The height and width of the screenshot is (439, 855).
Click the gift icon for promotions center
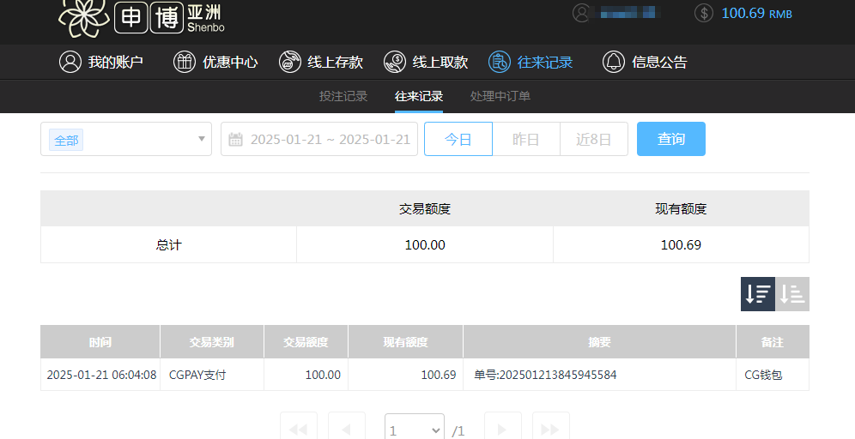(x=185, y=62)
